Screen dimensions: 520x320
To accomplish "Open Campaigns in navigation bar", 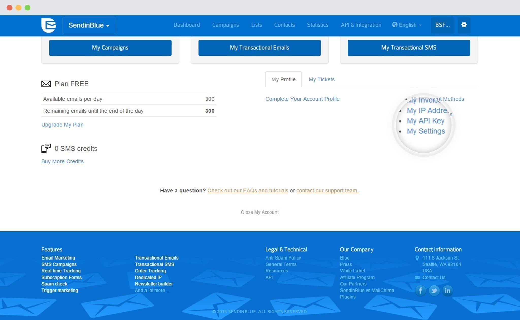I will click(x=225, y=25).
